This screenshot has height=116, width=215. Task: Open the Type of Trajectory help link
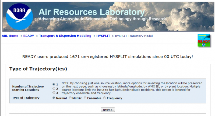[26, 98]
